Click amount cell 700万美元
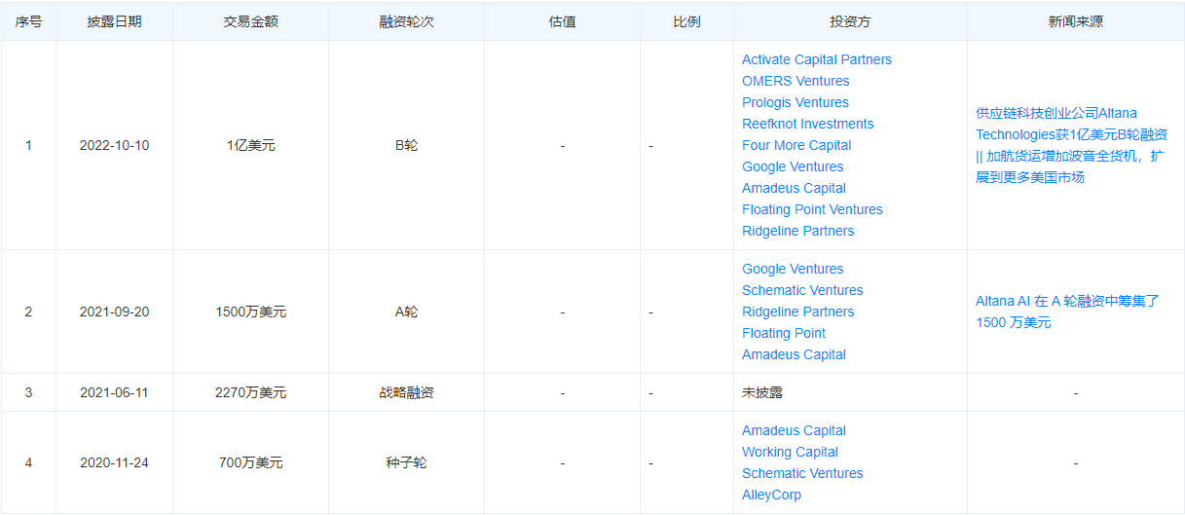This screenshot has height=515, width=1185. [x=250, y=462]
